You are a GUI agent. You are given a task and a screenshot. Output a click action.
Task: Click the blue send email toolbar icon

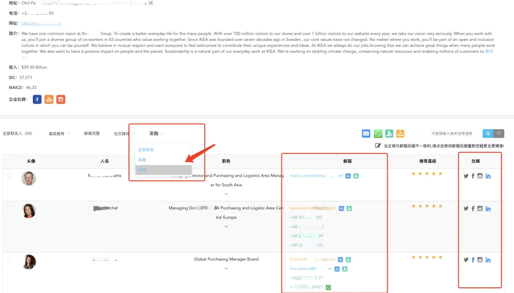tap(366, 133)
